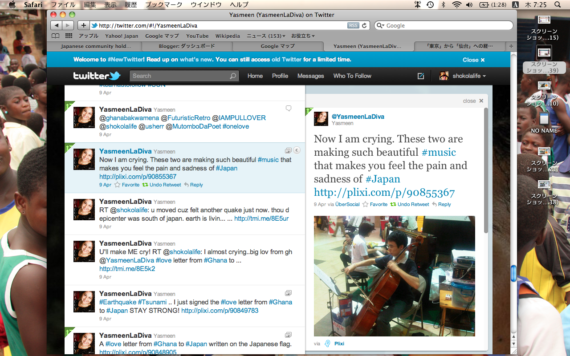This screenshot has height=356, width=570.
Task: Click the Safari page vertical scrollbar thumb
Action: [513, 273]
